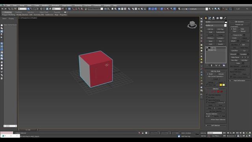Select the Animate radio in Edit Poly Mode
This screenshot has height=142, width=252.
[x=217, y=74]
